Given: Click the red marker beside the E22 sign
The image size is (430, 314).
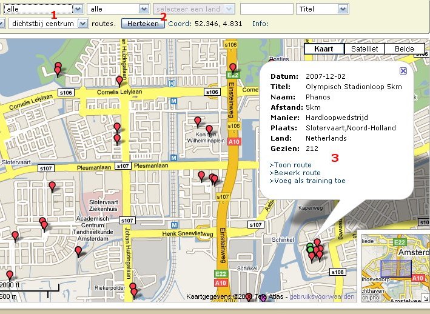Looking at the screenshot, I should pos(232,67).
